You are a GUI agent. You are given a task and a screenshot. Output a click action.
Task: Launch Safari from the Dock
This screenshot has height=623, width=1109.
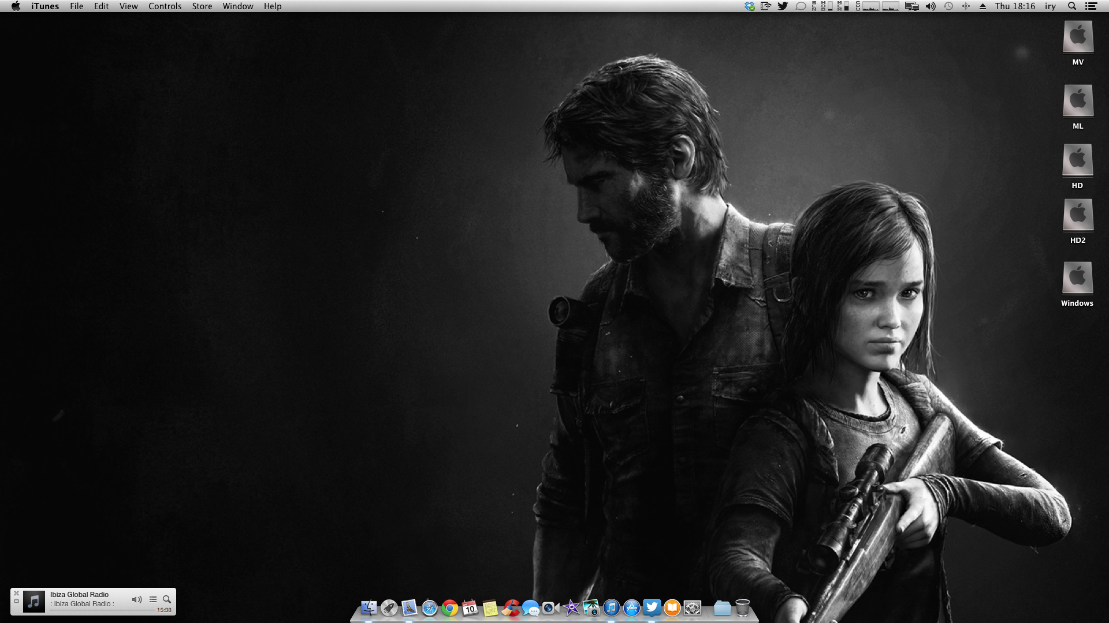[x=429, y=607]
